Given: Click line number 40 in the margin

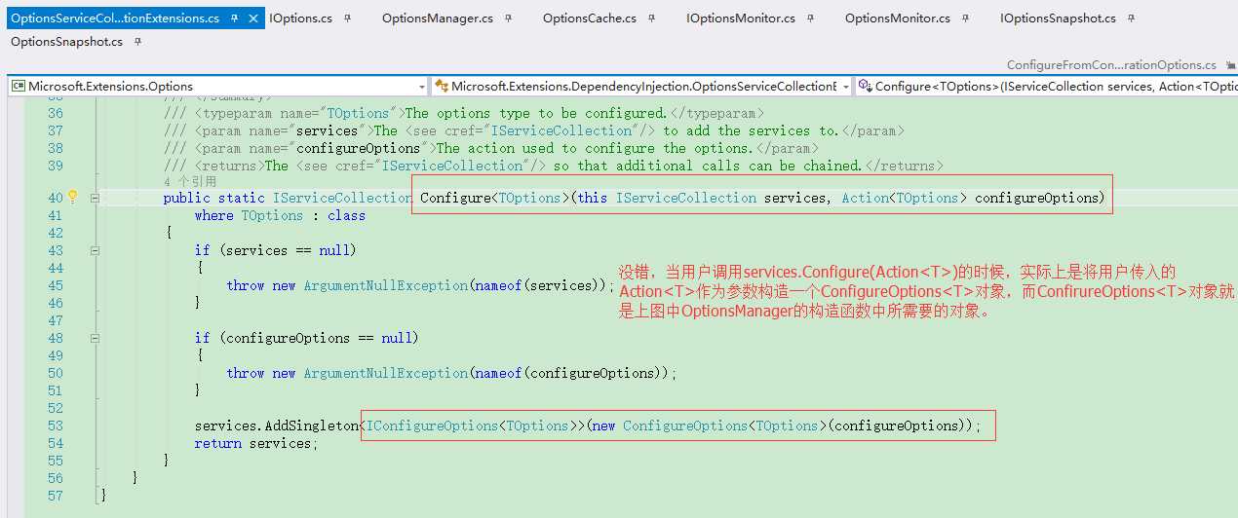Looking at the screenshot, I should coord(55,198).
